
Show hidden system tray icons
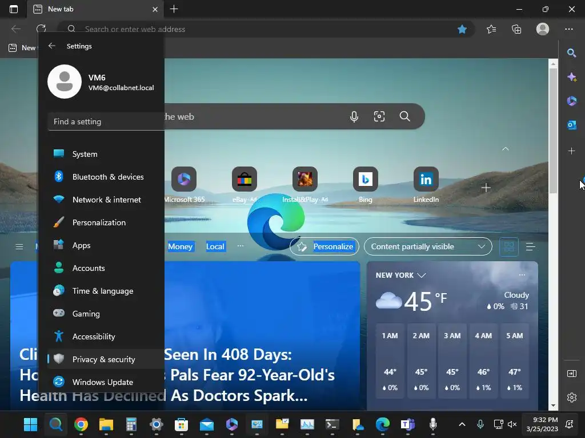coord(462,424)
